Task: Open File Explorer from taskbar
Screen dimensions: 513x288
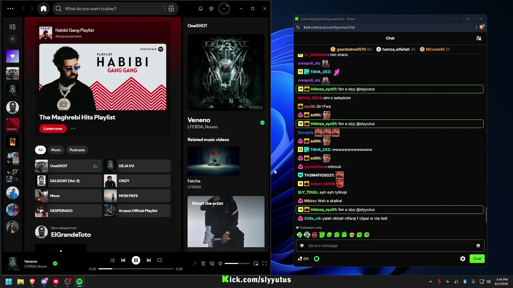Action: [x=20, y=282]
